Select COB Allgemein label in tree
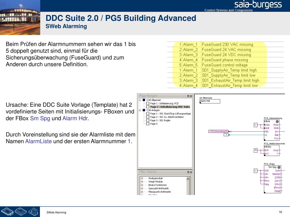290x217 pixels. [153, 100]
